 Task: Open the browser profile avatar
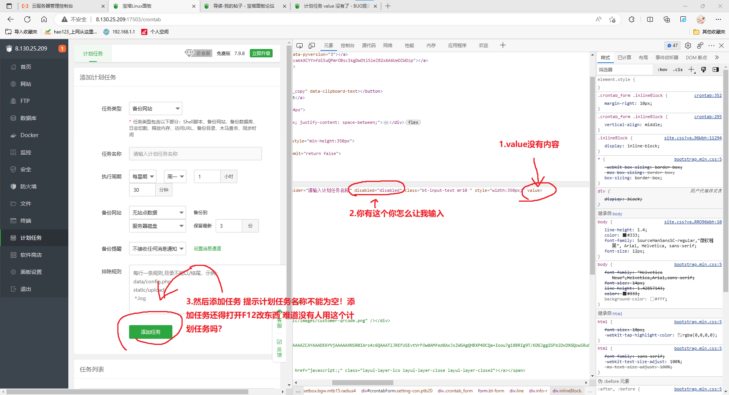pos(701,19)
